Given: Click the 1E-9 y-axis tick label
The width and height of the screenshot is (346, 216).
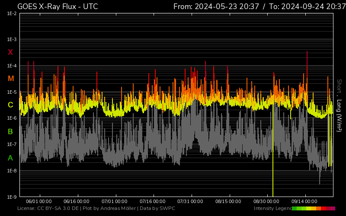Looking at the screenshot, I should 12,197.
